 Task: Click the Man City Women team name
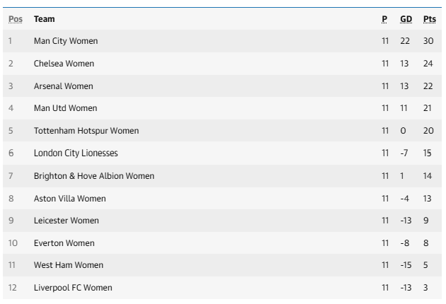click(x=66, y=41)
